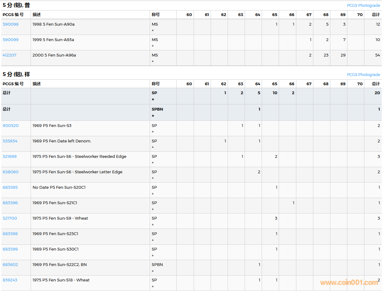Expand plus row under SPBN 总计 total
The height and width of the screenshot is (291, 382).
(x=153, y=116)
